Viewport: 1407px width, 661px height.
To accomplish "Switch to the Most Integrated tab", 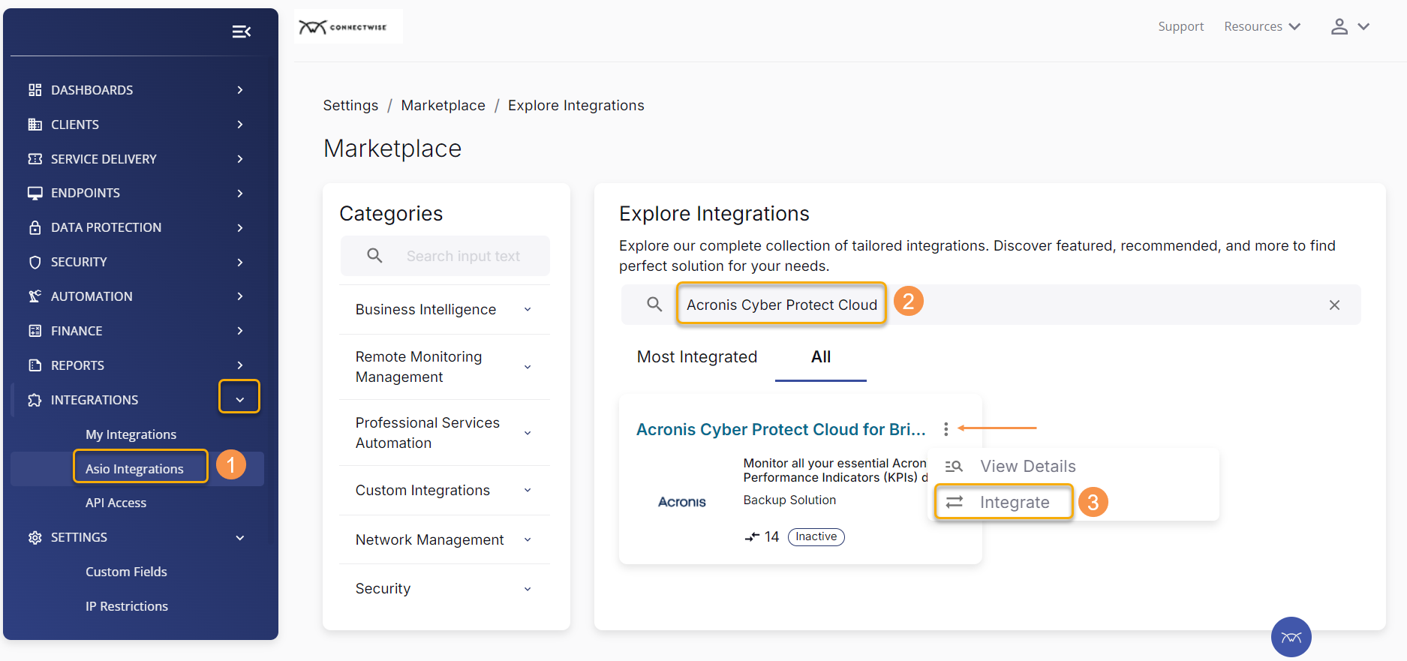I will tap(697, 357).
